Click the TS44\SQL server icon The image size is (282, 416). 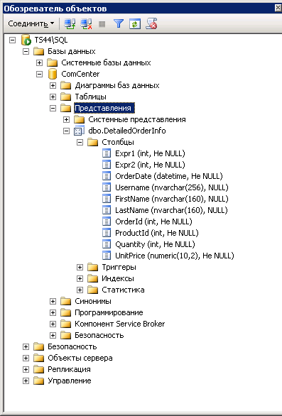pyautogui.click(x=26, y=40)
